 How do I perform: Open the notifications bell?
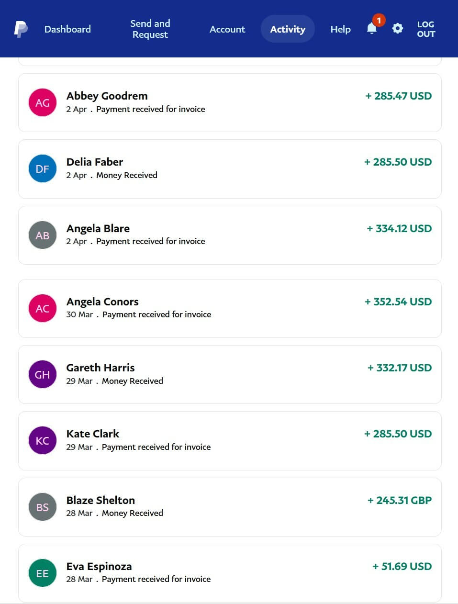(x=372, y=29)
